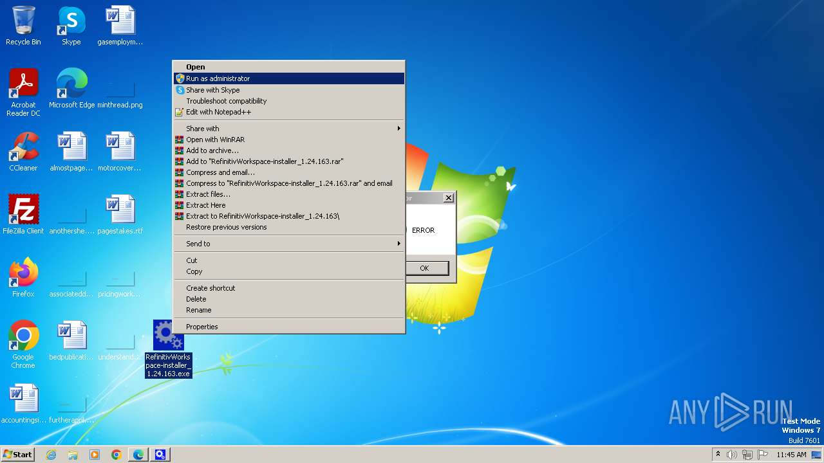Screen dimensions: 824x463
Task: Select Create shortcut
Action: 289,288
